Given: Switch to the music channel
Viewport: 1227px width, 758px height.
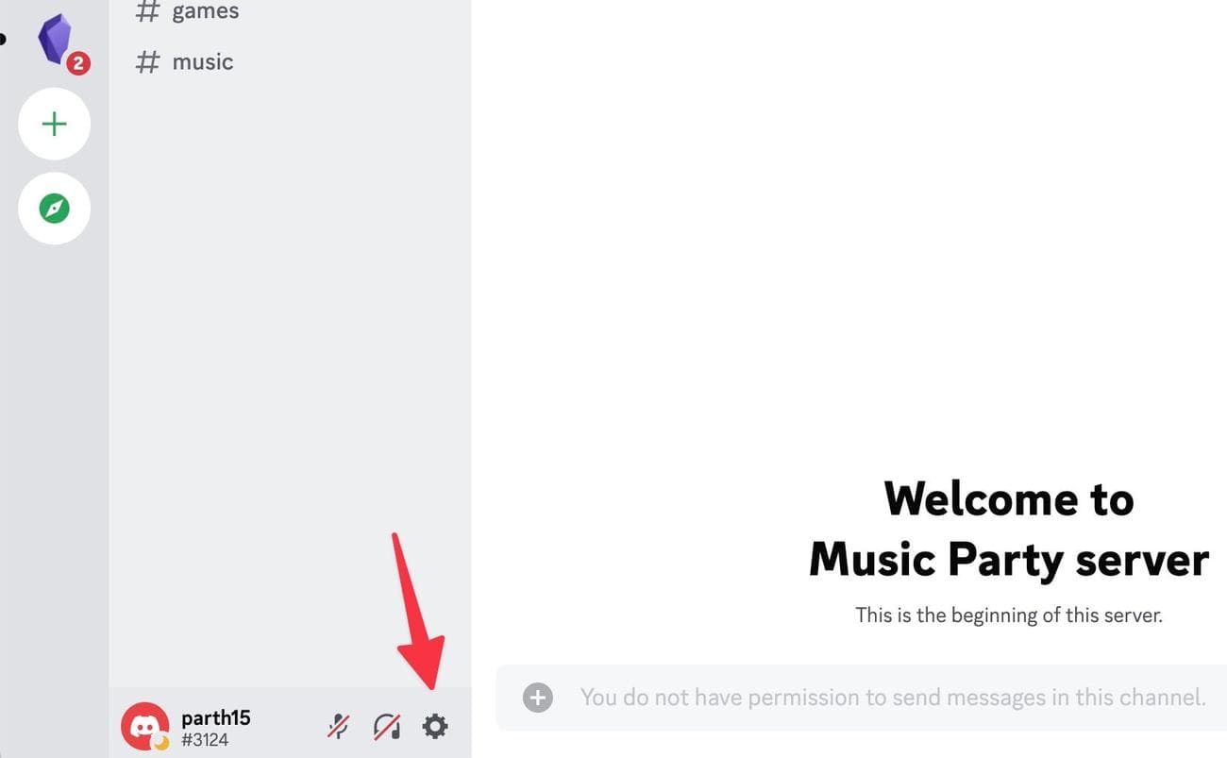Looking at the screenshot, I should coord(202,62).
